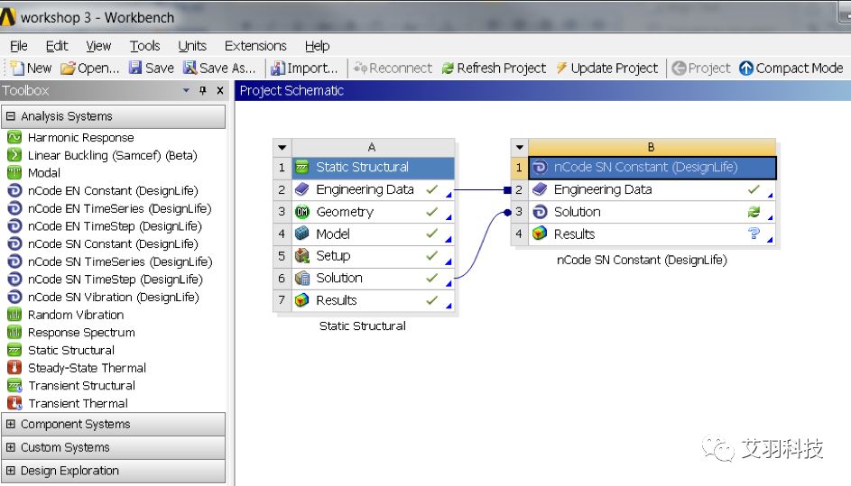
Task: Click the Save As toolbar icon
Action: pyautogui.click(x=190, y=68)
